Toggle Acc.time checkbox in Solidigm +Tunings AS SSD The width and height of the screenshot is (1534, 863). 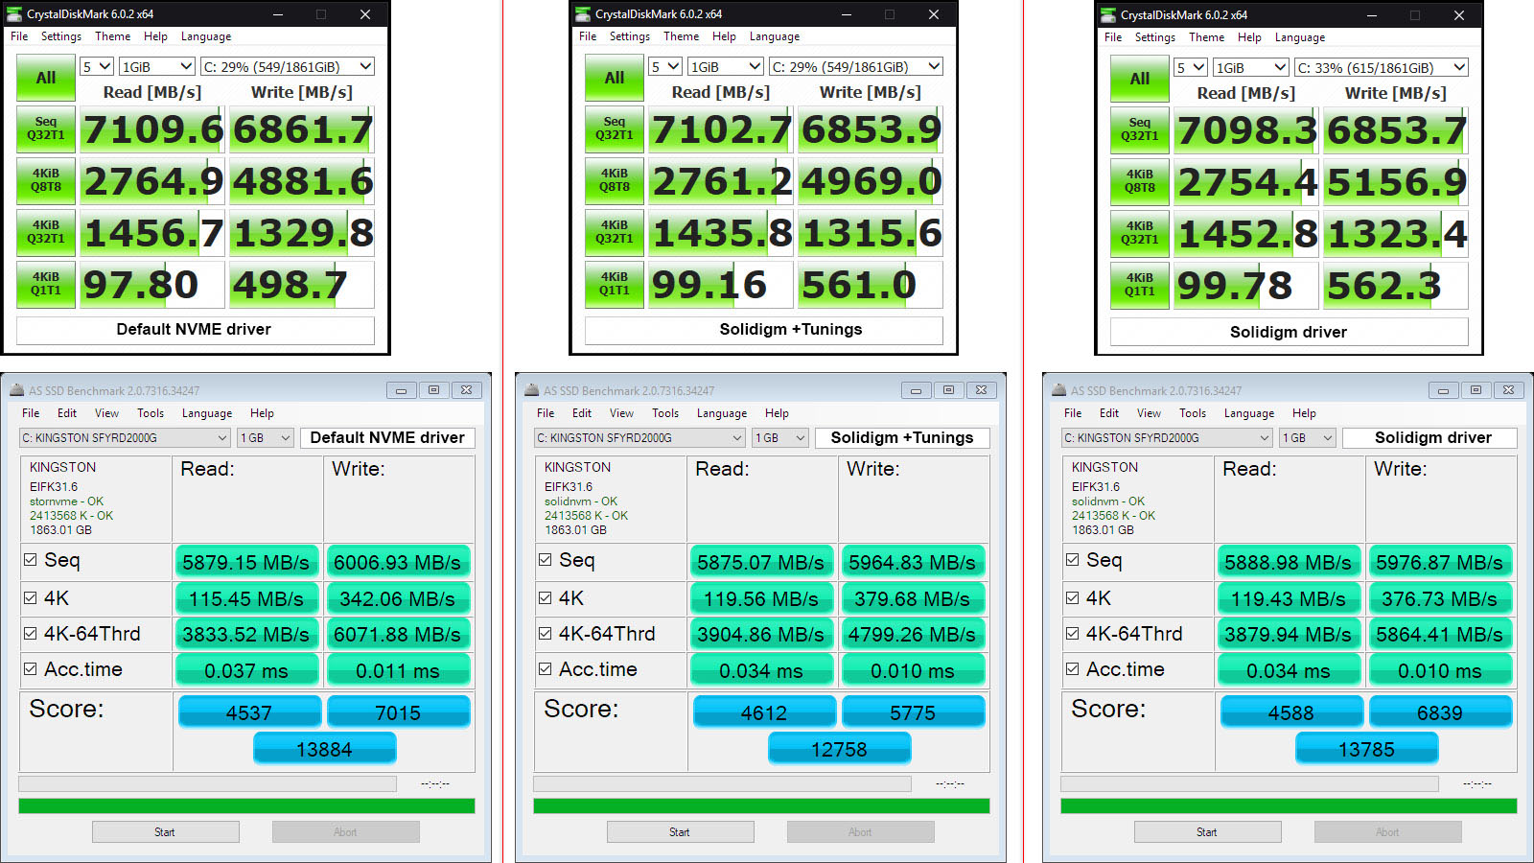click(546, 669)
